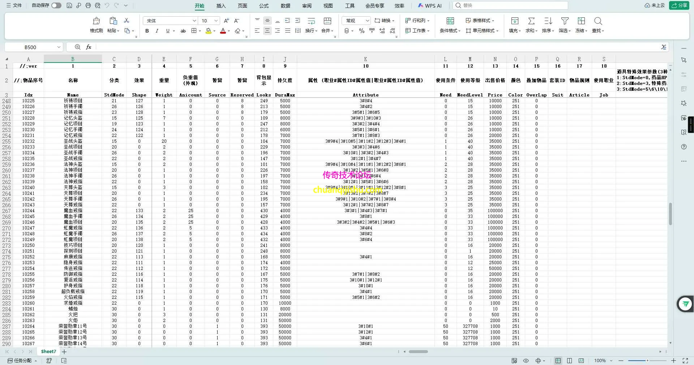Click the 任务分配 status bar button
Image resolution: width=694 pixels, height=365 pixels.
[x=22, y=361]
